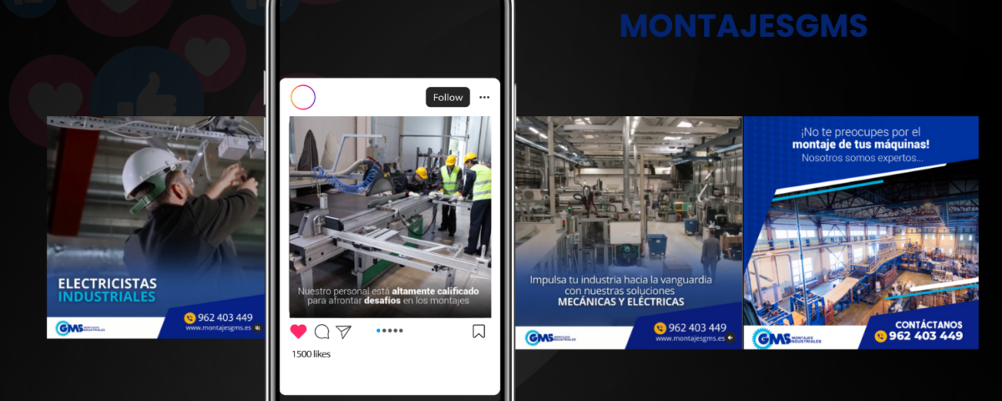Tap the gradient profile ring avatar

[302, 97]
